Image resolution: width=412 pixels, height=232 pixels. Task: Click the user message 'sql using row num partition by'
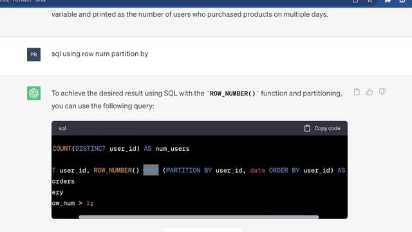[x=100, y=53]
